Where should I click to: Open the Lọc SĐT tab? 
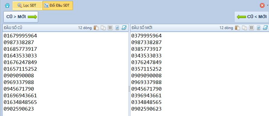click(x=28, y=5)
